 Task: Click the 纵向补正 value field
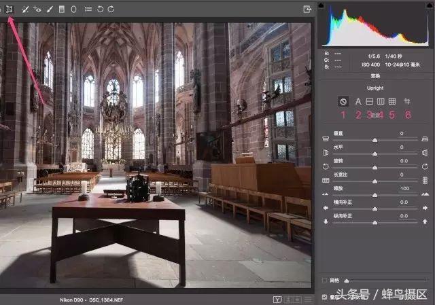406,216
